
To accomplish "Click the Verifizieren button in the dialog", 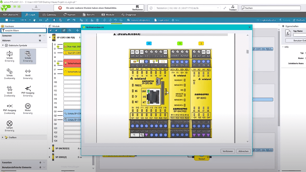I will [227, 151].
